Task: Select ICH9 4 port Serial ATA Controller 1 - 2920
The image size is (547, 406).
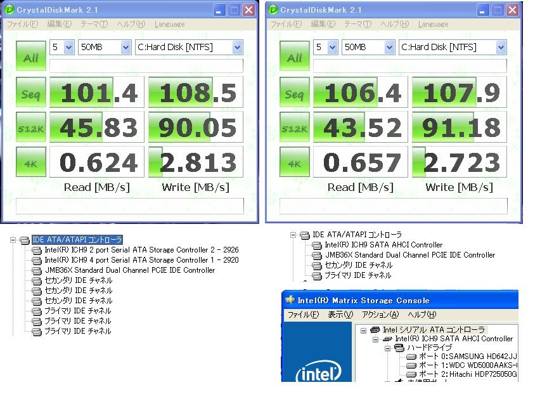Action: 141,260
